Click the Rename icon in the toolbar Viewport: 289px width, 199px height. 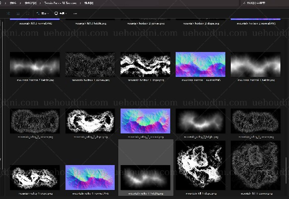[x=8, y=13]
